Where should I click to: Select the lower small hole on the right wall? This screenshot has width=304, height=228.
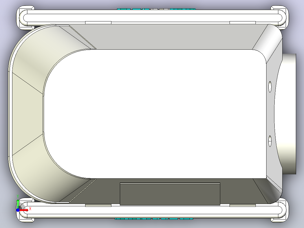coord(270,141)
